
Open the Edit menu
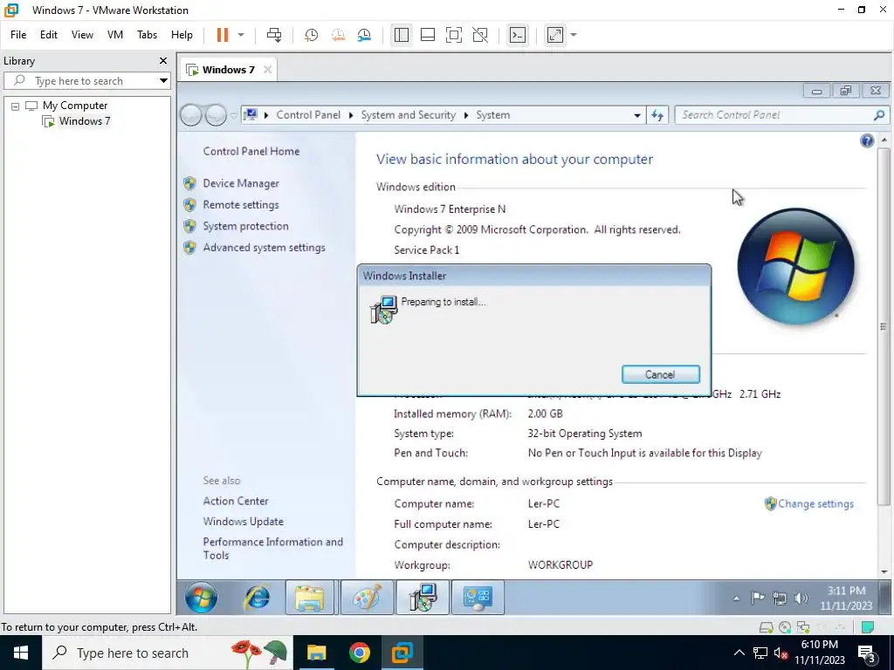click(49, 35)
